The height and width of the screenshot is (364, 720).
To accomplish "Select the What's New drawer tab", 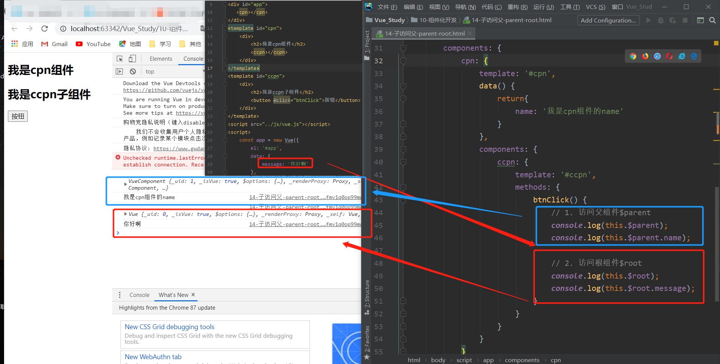I will (173, 295).
